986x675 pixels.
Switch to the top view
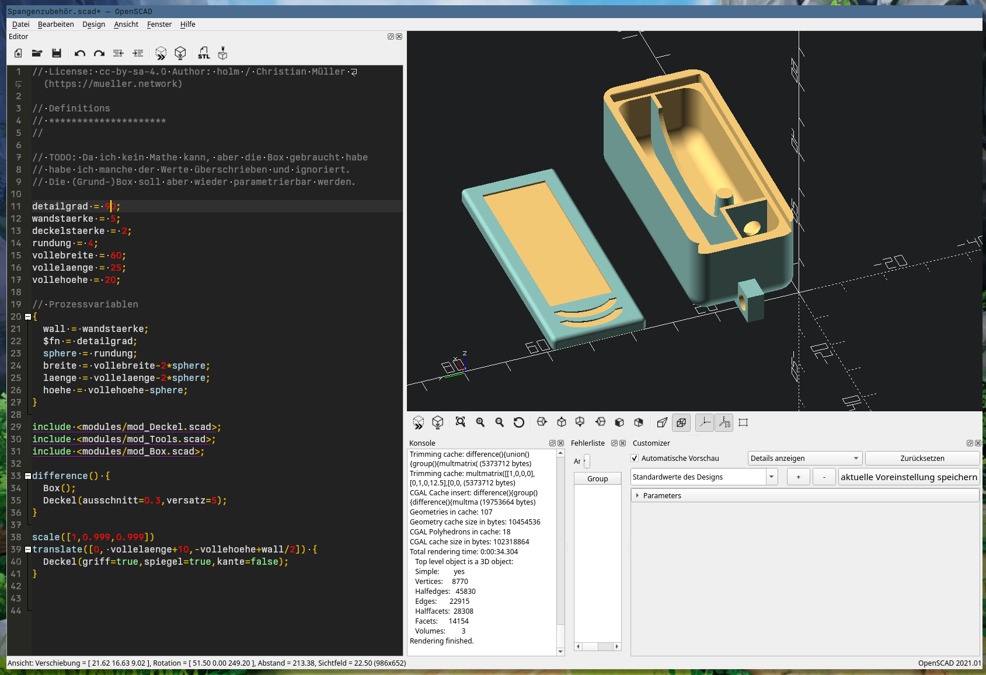pos(562,422)
